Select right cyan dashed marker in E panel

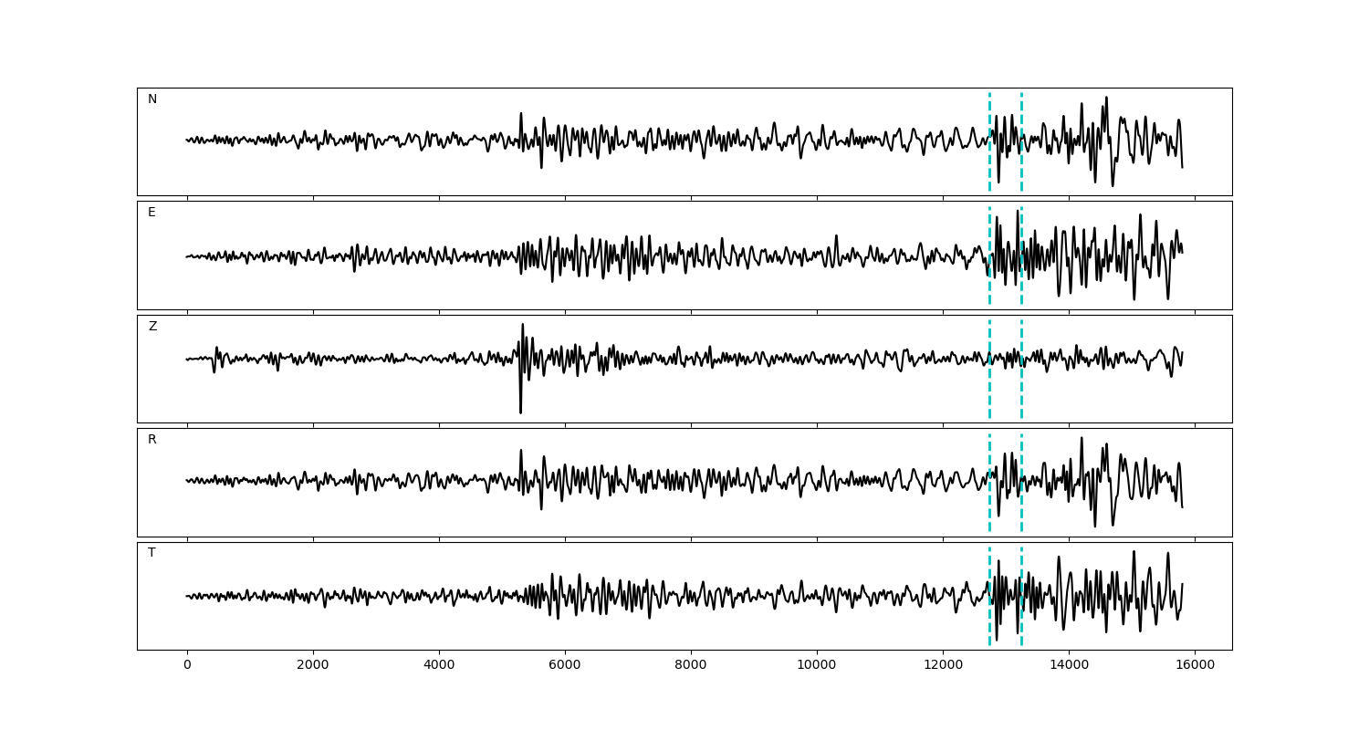1021,228
